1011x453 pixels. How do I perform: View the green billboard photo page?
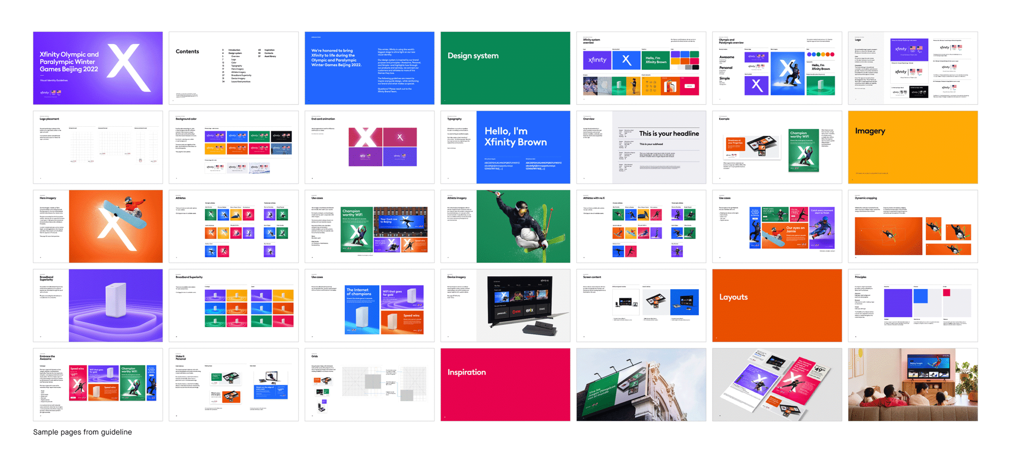click(x=641, y=385)
